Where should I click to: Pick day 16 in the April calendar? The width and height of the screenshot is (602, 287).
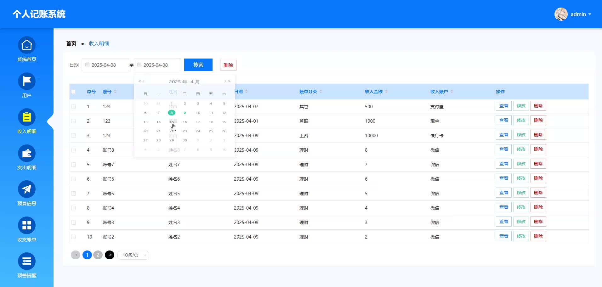[185, 122]
